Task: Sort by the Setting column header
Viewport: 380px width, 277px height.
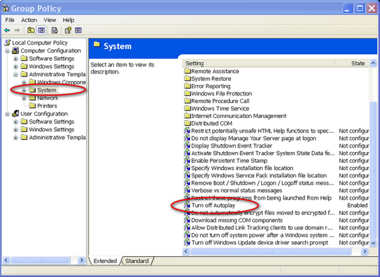Action: point(258,63)
